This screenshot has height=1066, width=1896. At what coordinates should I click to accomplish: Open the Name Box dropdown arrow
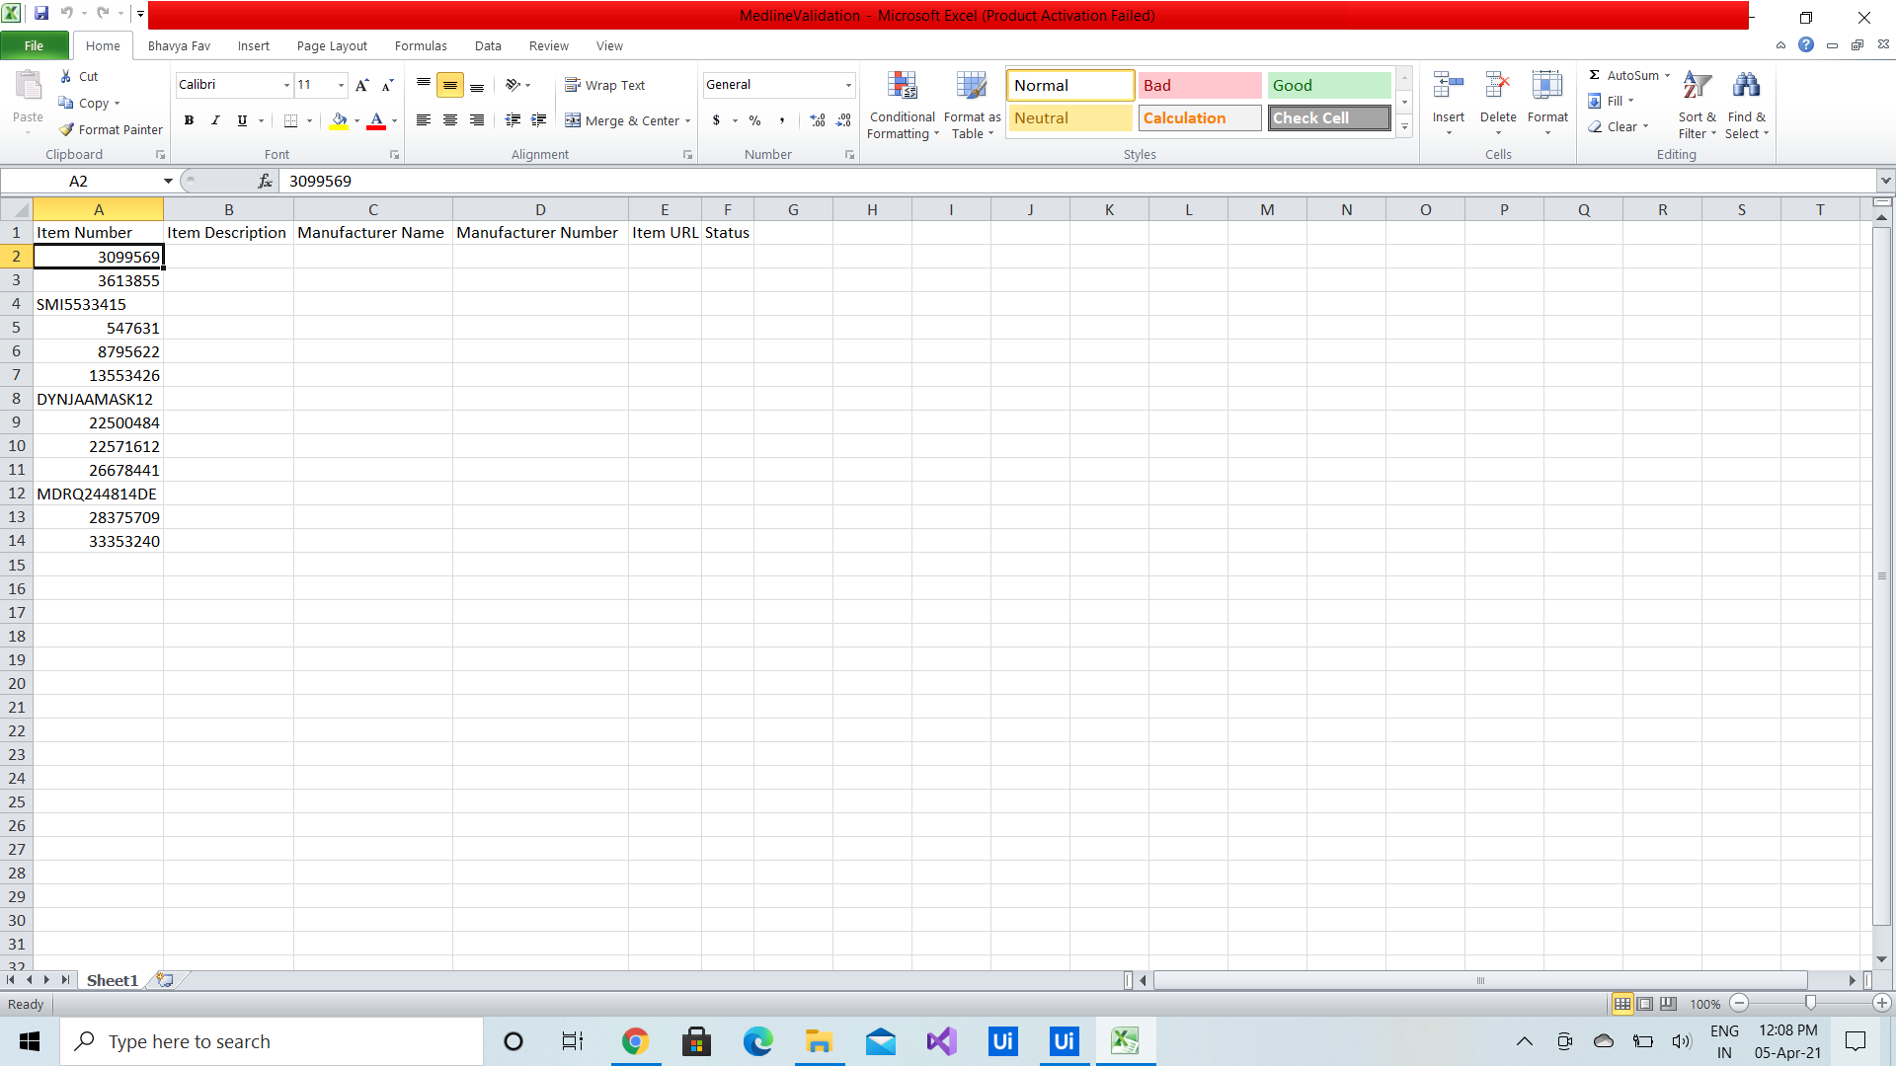point(168,181)
